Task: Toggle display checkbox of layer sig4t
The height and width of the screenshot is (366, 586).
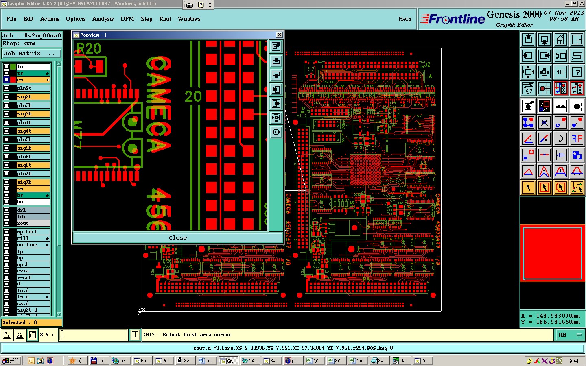Action: [7, 131]
